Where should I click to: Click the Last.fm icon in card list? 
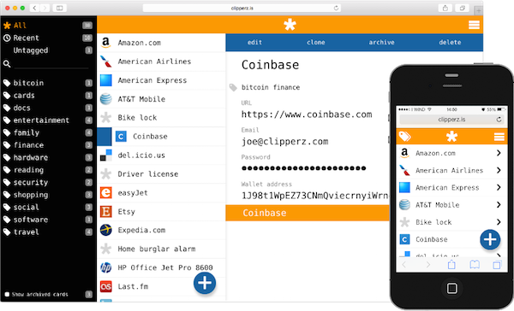(106, 286)
